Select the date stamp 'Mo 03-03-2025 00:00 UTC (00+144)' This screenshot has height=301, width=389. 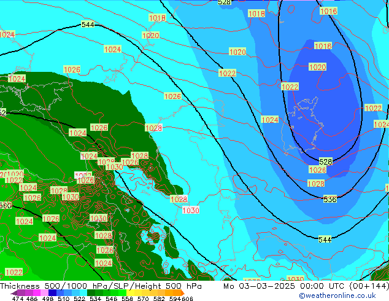pos(306,286)
